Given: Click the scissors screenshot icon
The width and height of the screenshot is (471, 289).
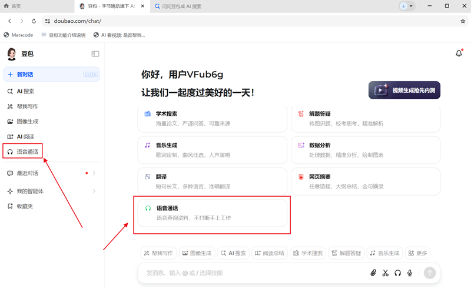Looking at the screenshot, I should [386, 273].
